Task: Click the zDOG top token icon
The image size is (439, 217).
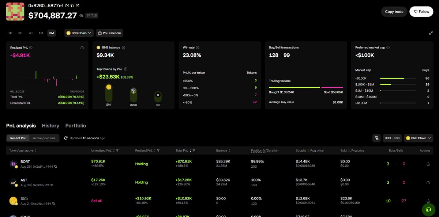Action: (134, 91)
